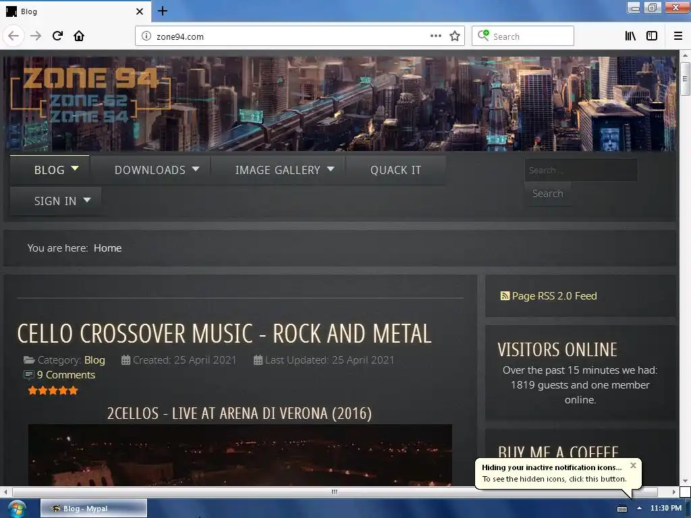
Task: Go back to the previous page
Action: click(x=13, y=36)
